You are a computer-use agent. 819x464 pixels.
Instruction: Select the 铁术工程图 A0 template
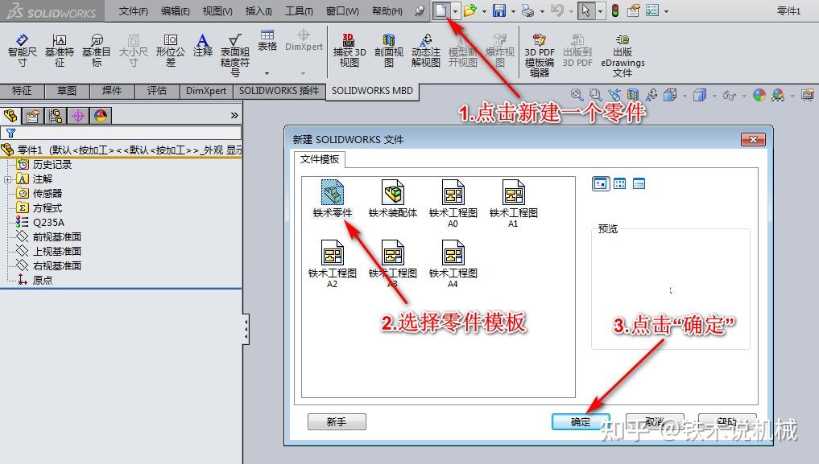click(453, 203)
